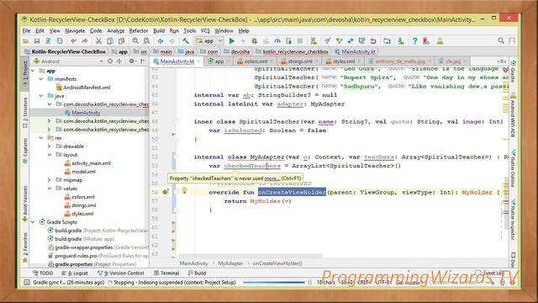Select model.xml in the layout folder

pos(80,172)
